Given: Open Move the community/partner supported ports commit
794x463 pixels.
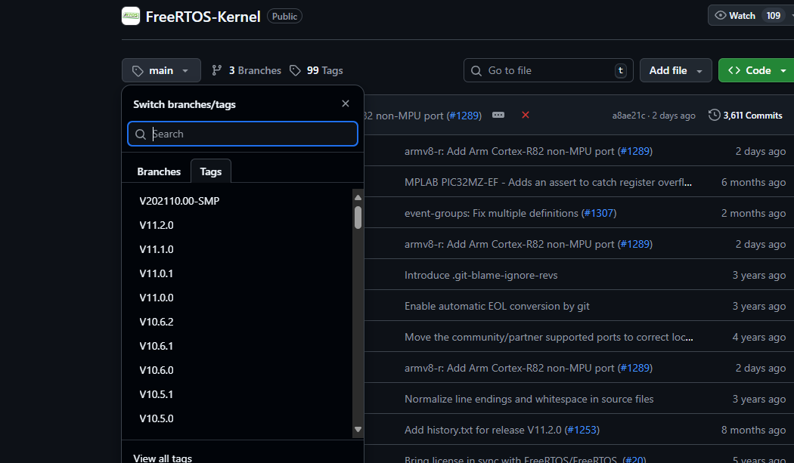Looking at the screenshot, I should click(549, 337).
